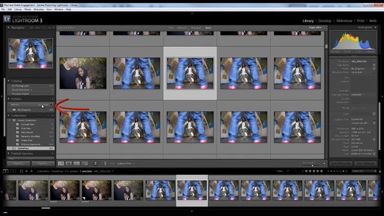Open the Library menu
The image size is (384, 216).
[x=18, y=10]
